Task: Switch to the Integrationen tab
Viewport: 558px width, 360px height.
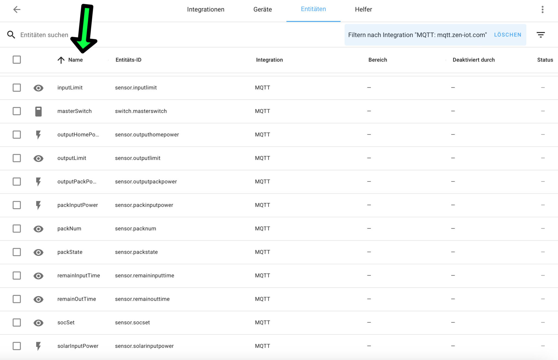Action: (205, 10)
